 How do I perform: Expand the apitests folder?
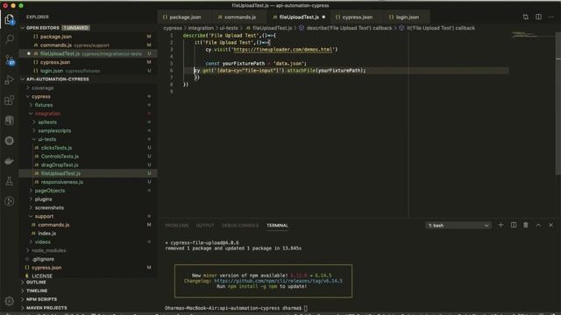pos(47,122)
